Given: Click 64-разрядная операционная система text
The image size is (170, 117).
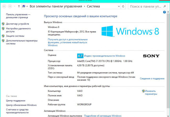Looking at the screenshot, I should [x=106, y=73].
